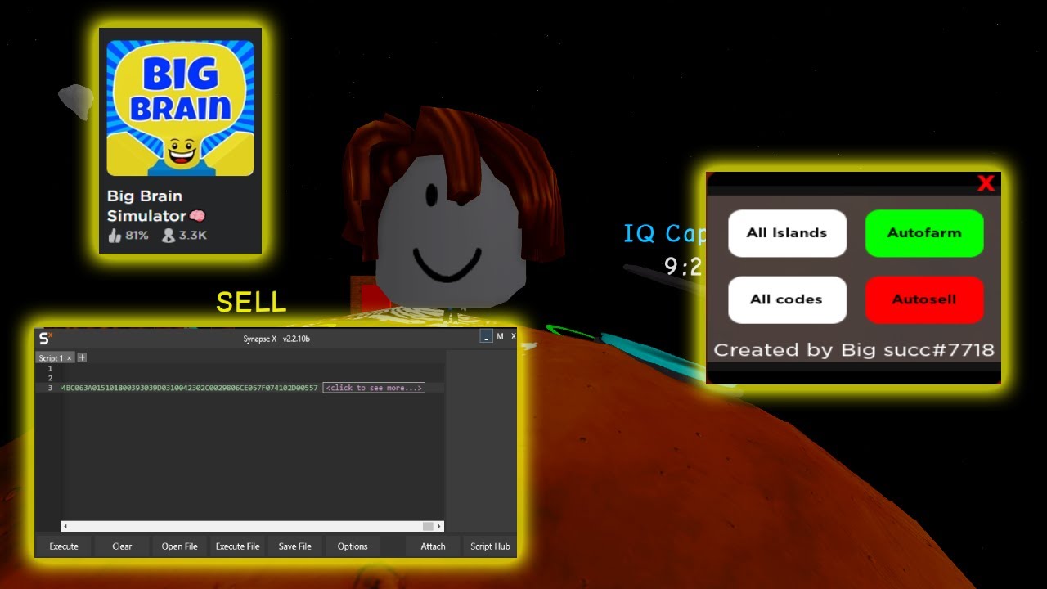Click line number 1 in the editor

(50, 369)
